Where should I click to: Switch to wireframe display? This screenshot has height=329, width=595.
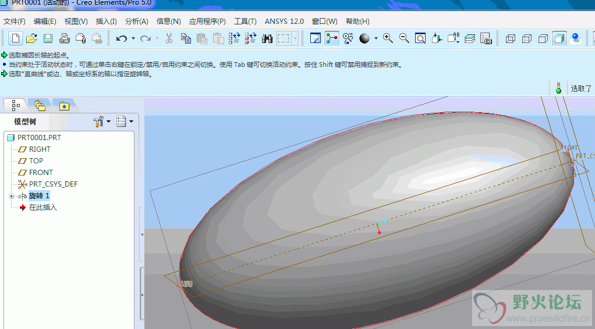pos(511,38)
